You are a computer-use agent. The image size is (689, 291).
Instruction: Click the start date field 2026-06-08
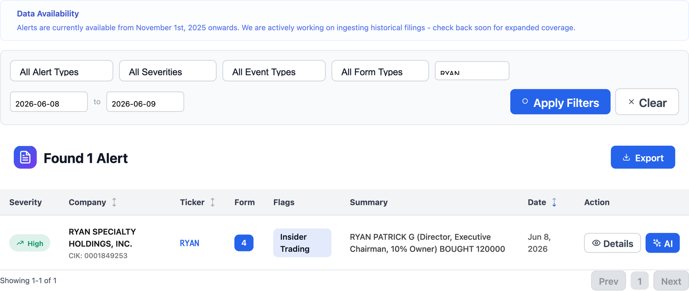tap(49, 102)
